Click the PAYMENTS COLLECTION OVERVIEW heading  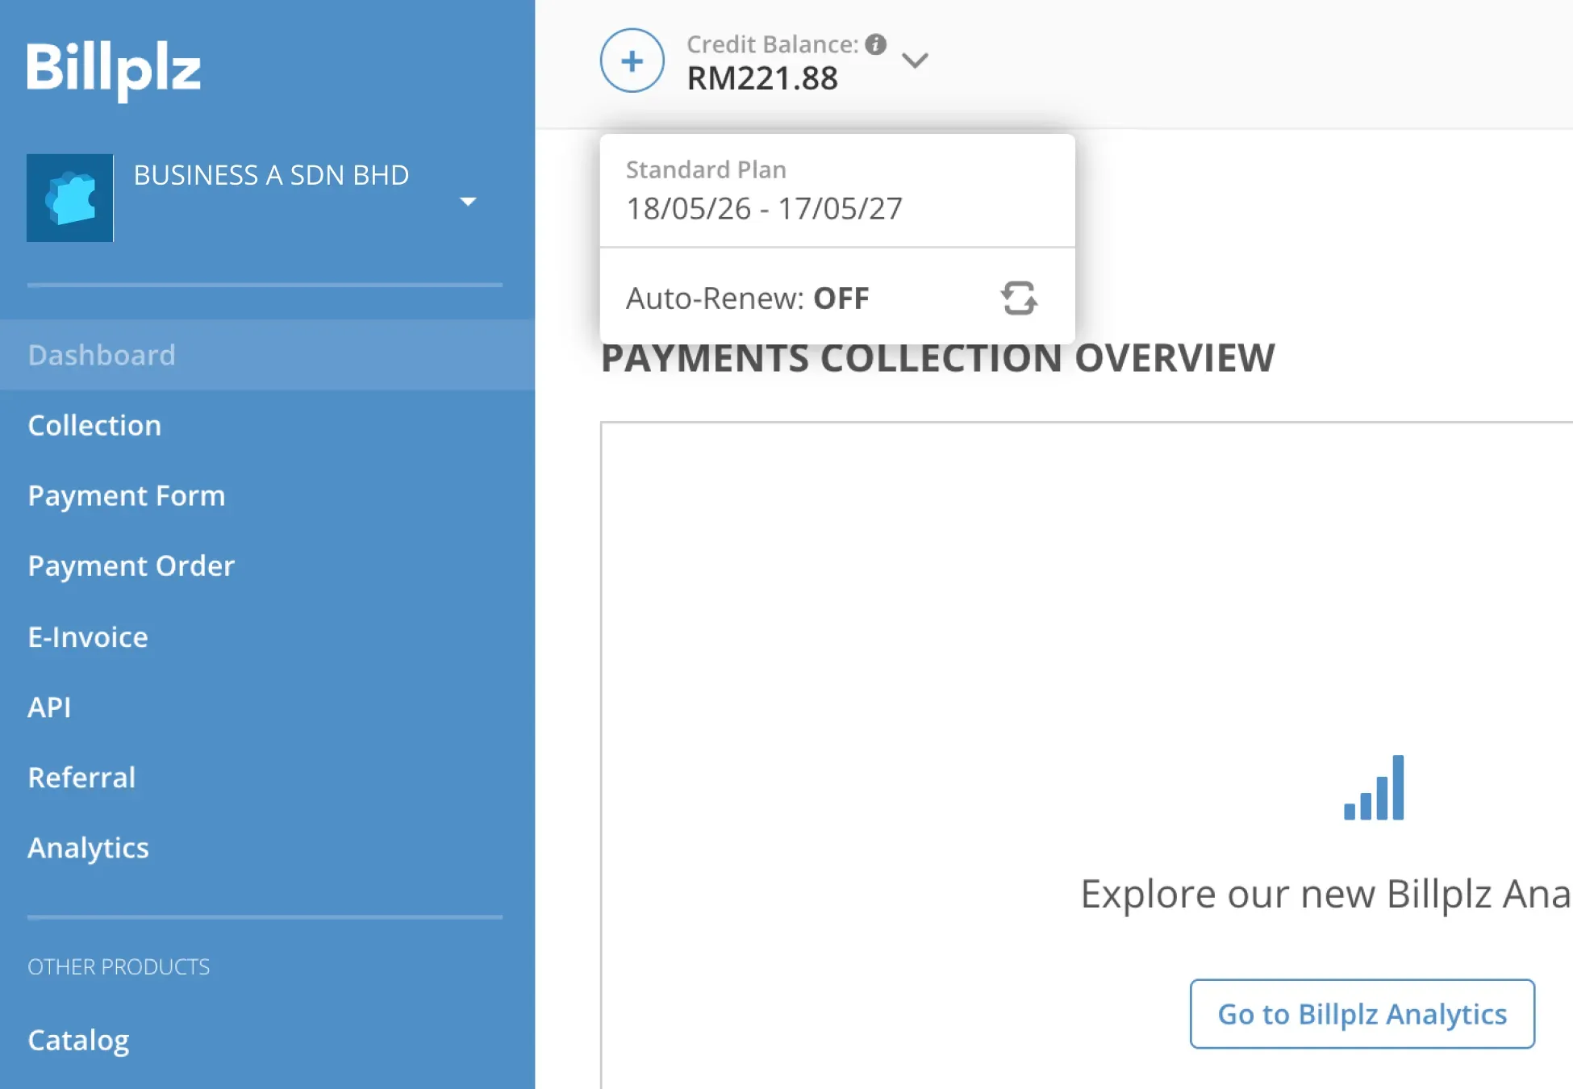pyautogui.click(x=938, y=358)
